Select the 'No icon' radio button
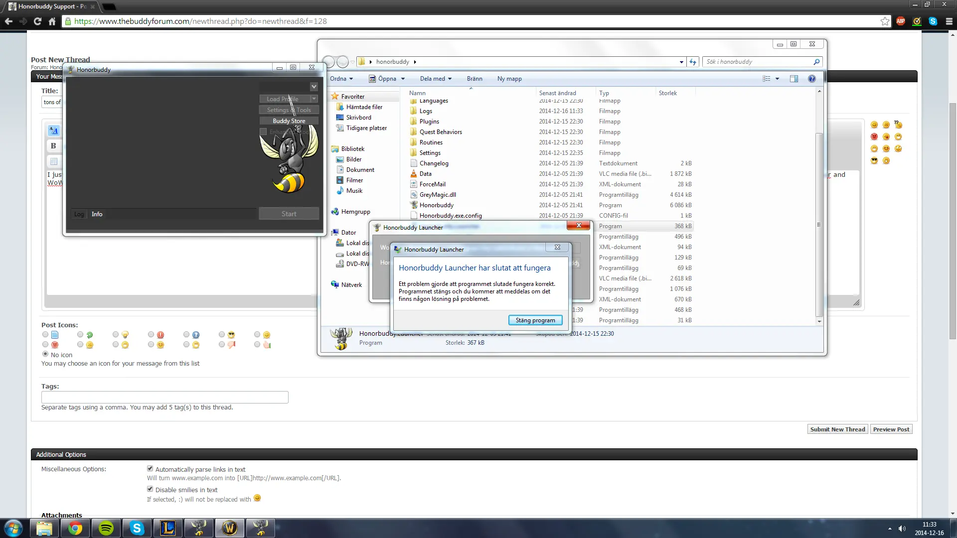957x538 pixels. (x=45, y=354)
